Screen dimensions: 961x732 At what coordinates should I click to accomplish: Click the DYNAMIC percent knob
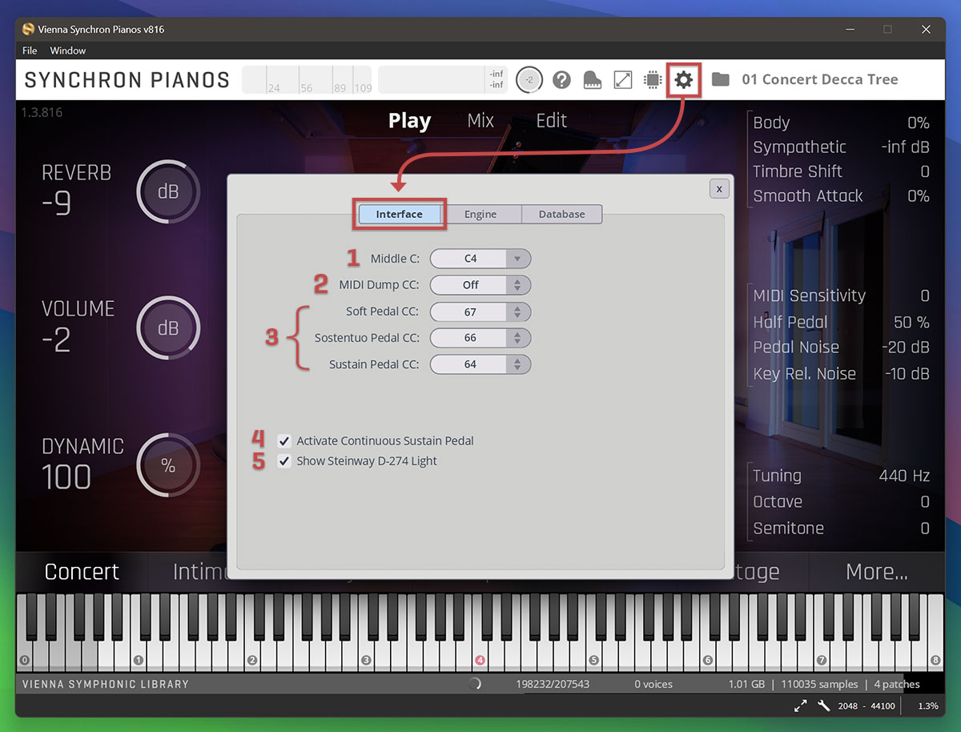point(168,466)
